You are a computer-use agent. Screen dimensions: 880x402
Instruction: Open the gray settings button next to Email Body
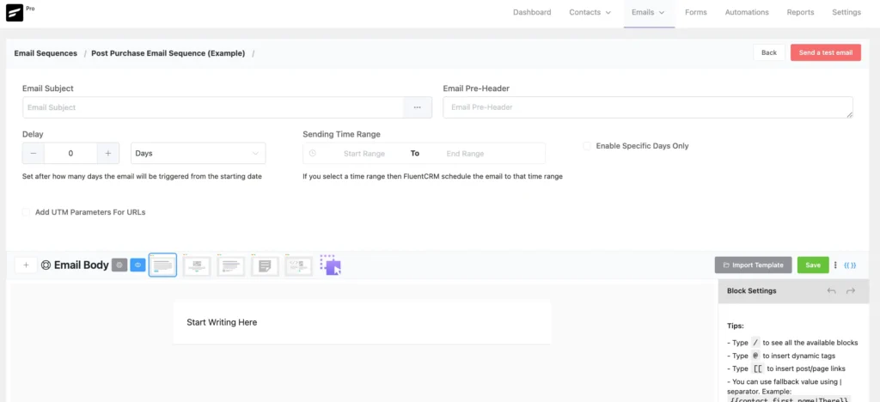click(119, 265)
